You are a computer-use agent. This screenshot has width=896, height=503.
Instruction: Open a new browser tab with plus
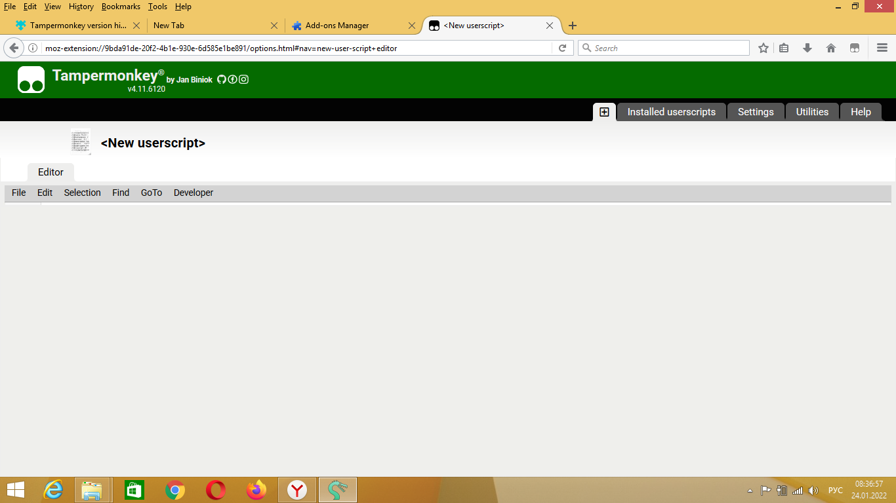(573, 26)
